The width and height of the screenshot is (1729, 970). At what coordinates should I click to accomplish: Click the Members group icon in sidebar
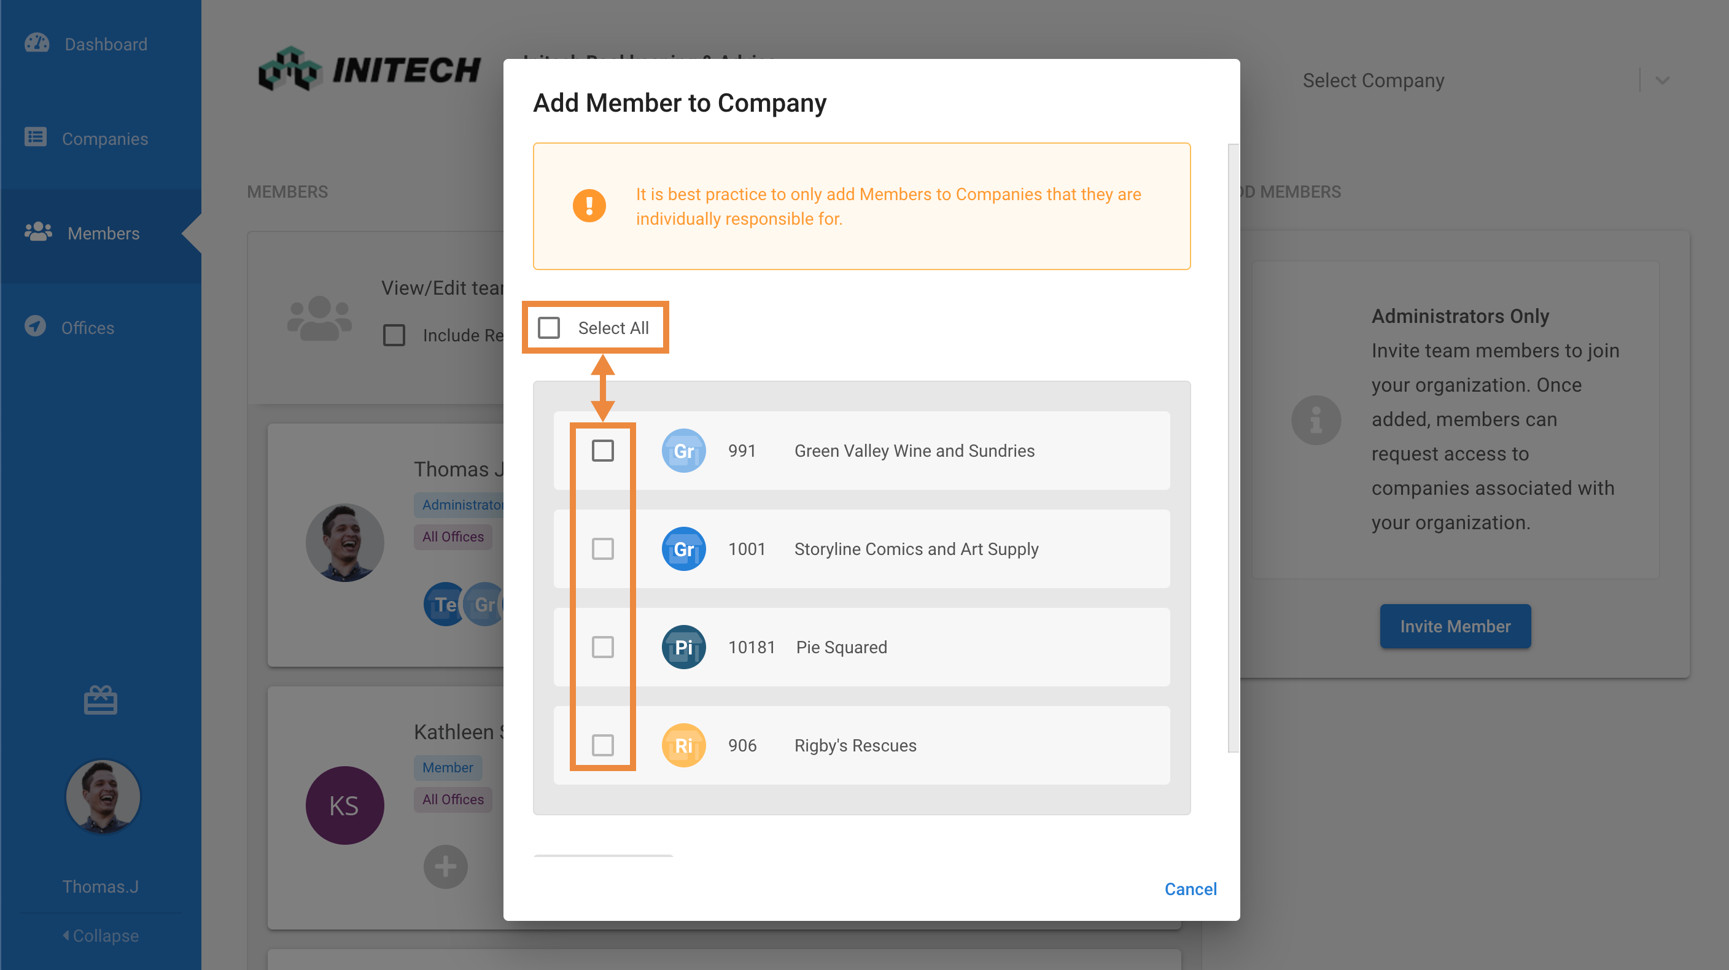point(38,232)
